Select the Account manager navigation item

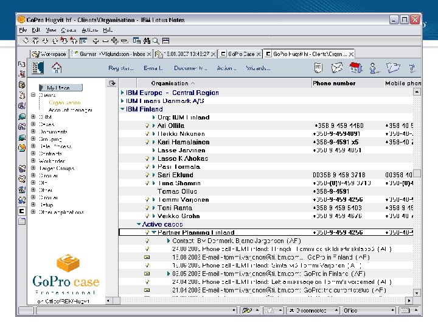tap(70, 110)
